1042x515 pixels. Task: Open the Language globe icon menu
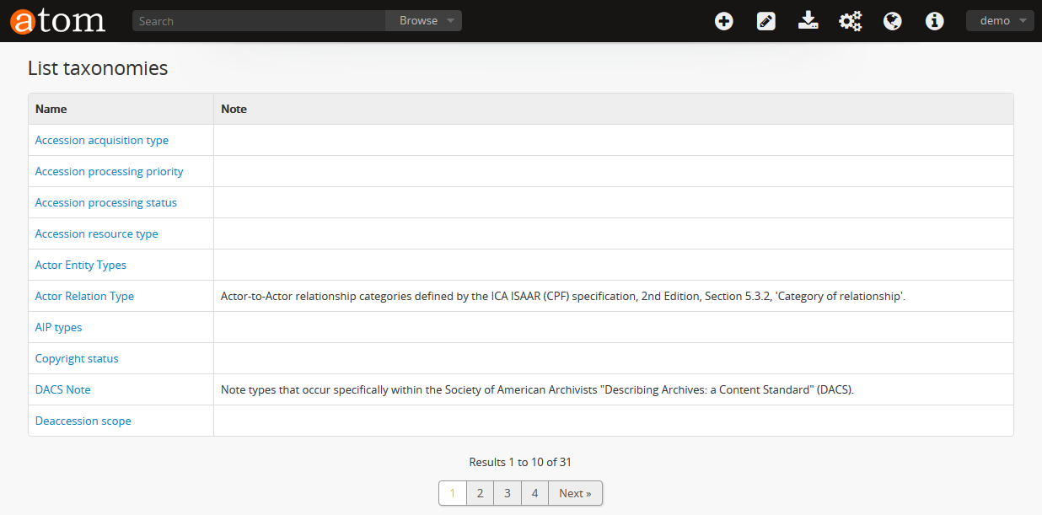click(x=892, y=21)
